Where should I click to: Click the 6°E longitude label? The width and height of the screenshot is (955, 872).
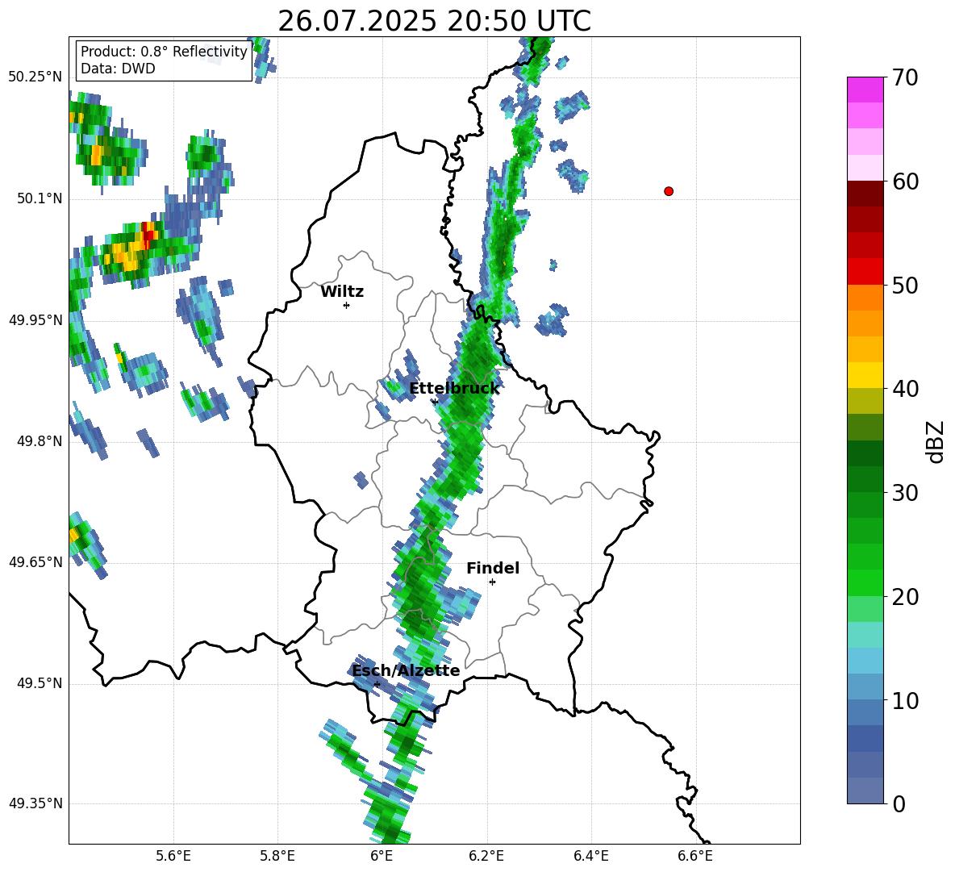click(x=382, y=857)
